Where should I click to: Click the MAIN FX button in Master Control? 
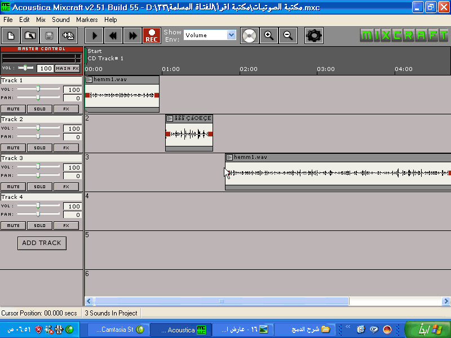click(x=67, y=68)
